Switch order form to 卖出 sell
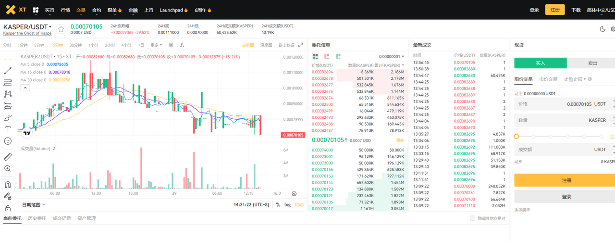 click(x=593, y=63)
